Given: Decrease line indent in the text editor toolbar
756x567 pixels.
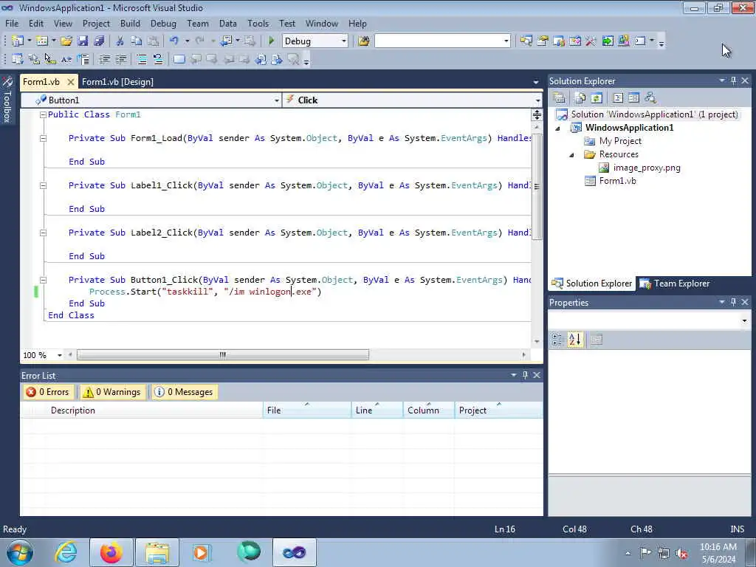Looking at the screenshot, I should [x=104, y=59].
